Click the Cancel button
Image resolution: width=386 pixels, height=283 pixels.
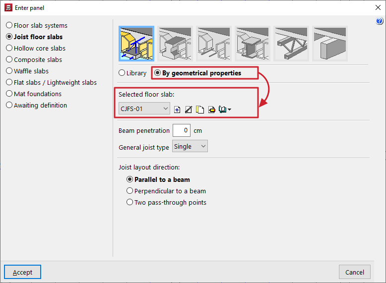point(354,272)
